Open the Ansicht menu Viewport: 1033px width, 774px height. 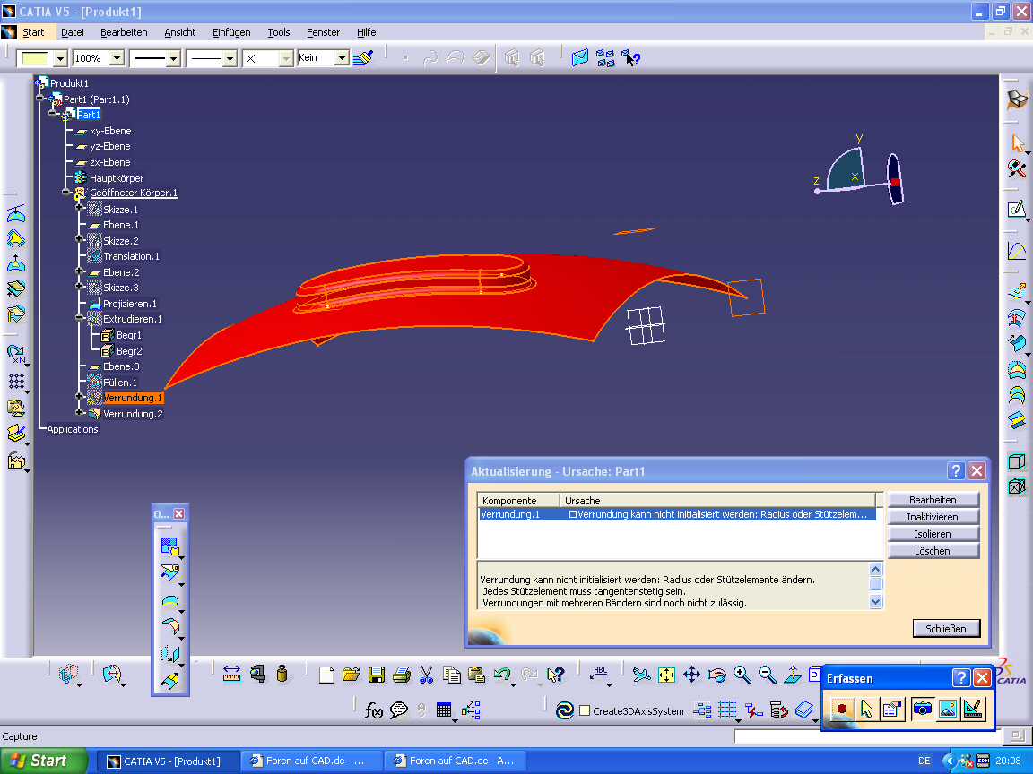[180, 32]
